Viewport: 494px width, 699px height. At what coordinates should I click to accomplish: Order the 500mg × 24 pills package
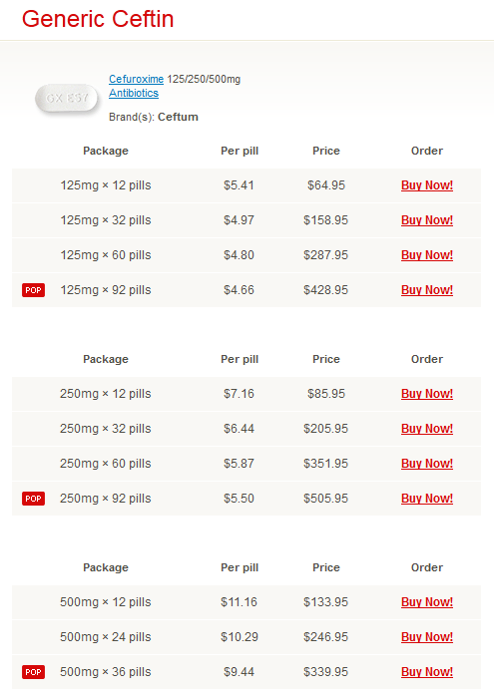tap(427, 636)
